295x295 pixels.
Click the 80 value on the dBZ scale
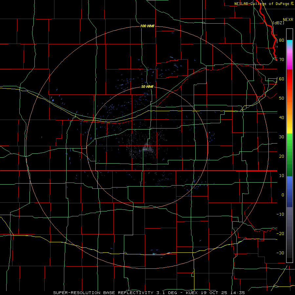pos(282,40)
